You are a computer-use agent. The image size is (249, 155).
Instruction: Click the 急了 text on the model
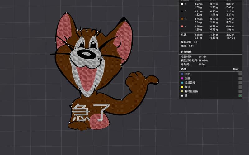click(x=90, y=113)
